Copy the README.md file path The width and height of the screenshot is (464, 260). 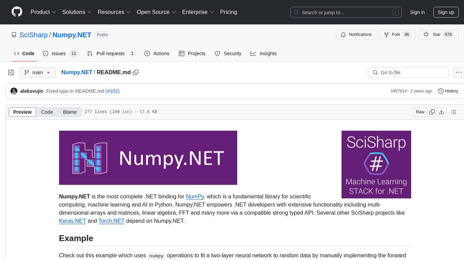tap(136, 72)
